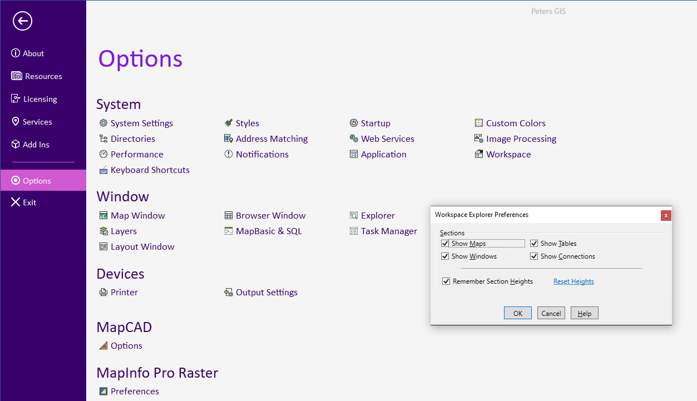Click the Printer icon under Devices

pos(103,292)
